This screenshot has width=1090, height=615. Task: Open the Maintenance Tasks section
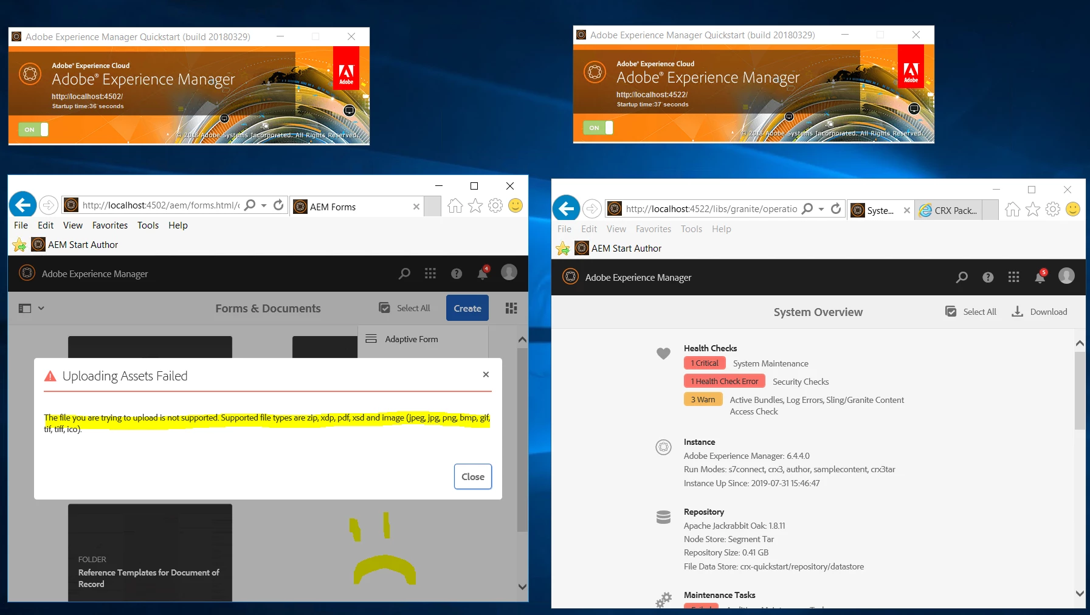pos(720,595)
